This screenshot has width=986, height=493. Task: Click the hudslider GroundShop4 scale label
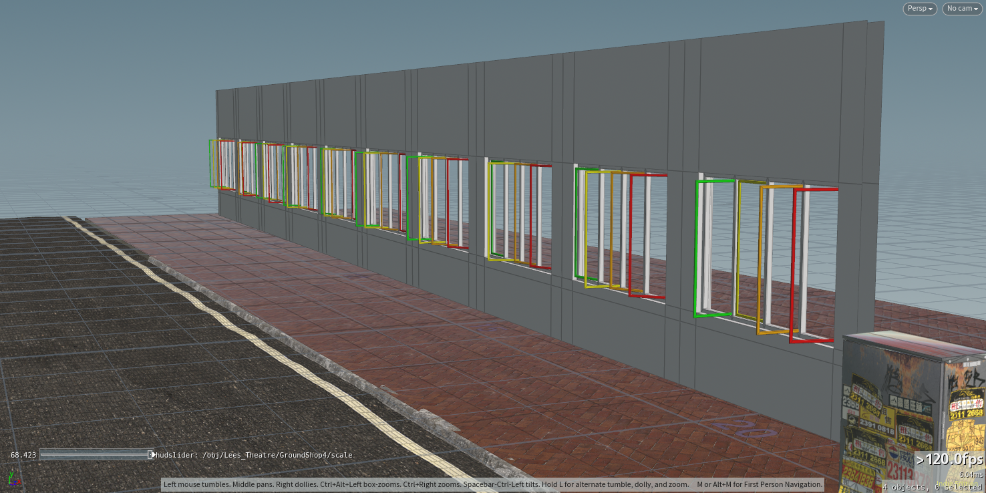coord(254,455)
